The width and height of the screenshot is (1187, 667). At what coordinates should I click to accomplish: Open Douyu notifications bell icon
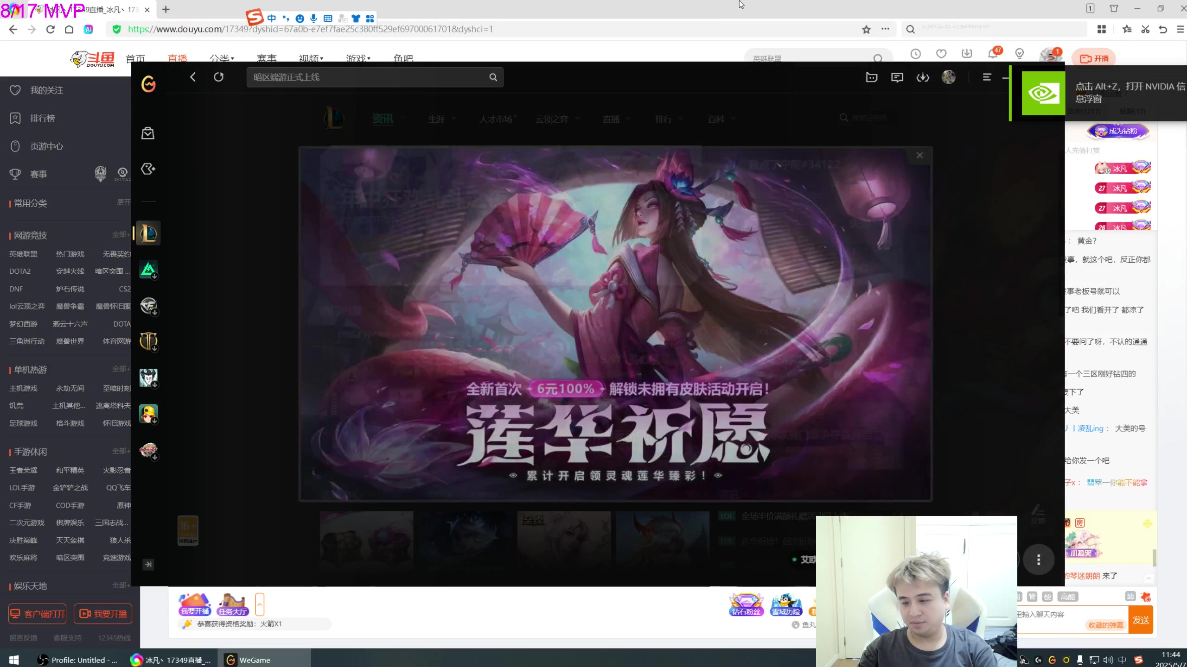[x=992, y=54]
